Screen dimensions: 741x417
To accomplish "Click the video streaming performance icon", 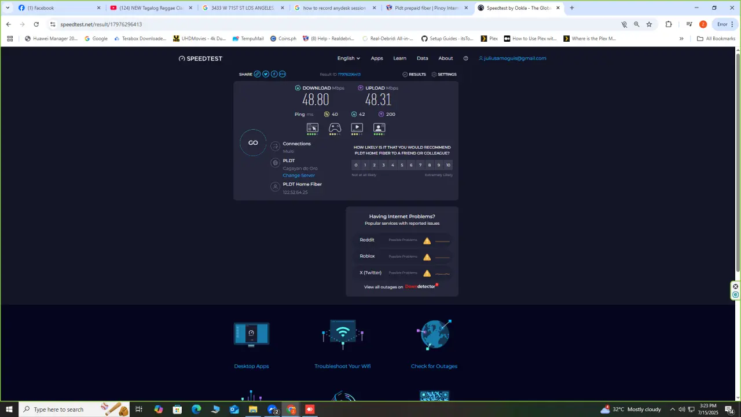I will coord(357,128).
